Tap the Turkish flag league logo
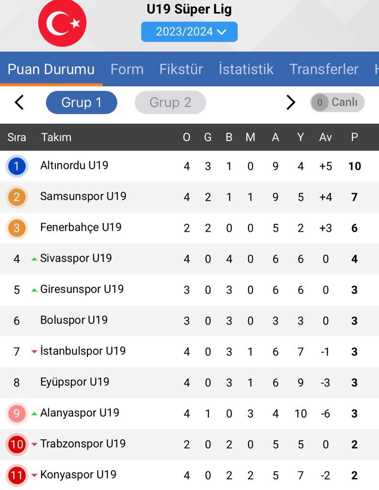The height and width of the screenshot is (490, 379). (x=62, y=23)
